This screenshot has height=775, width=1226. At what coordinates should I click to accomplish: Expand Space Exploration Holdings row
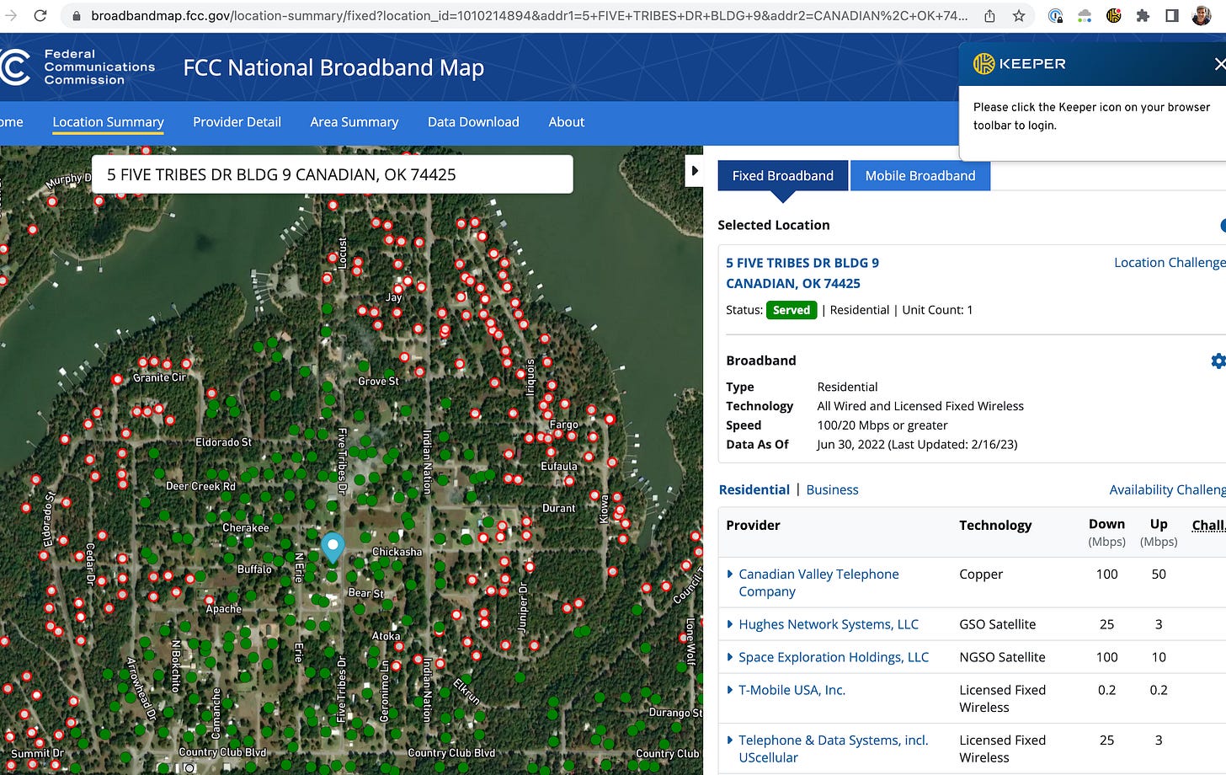click(730, 657)
